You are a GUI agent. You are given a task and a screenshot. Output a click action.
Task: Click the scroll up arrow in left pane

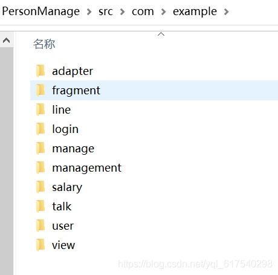(x=7, y=40)
